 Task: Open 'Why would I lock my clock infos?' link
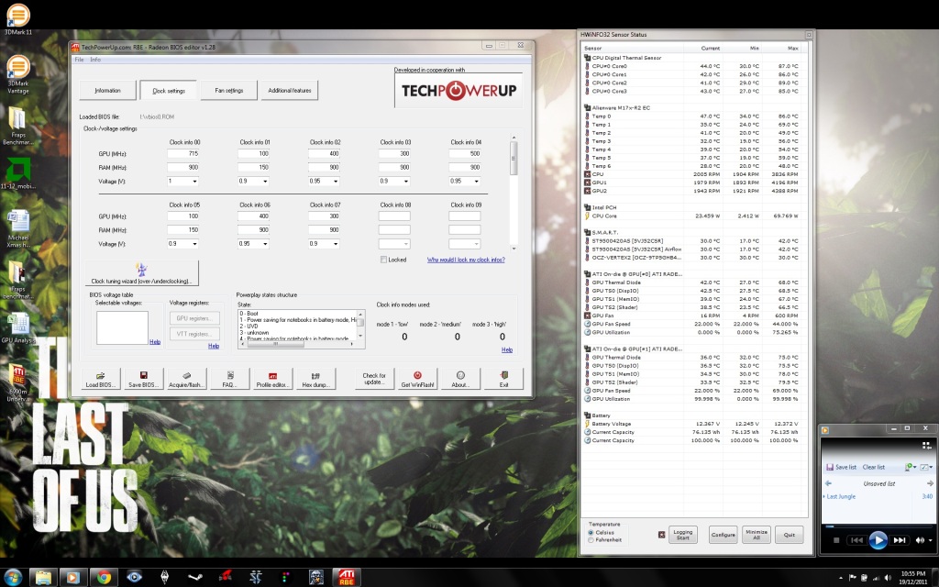pyautogui.click(x=466, y=260)
